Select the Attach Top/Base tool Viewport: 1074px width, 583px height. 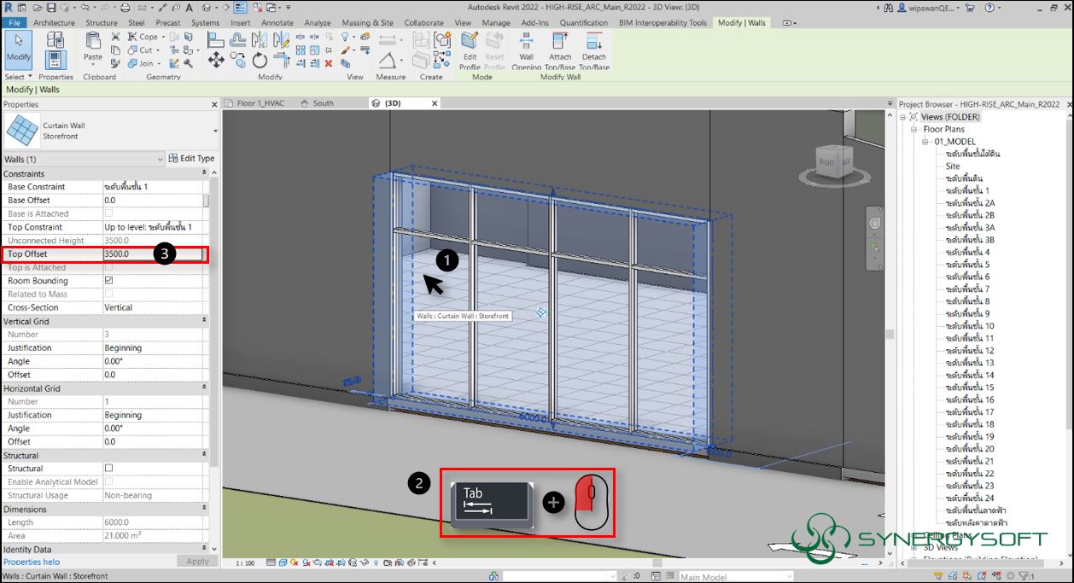tap(560, 50)
